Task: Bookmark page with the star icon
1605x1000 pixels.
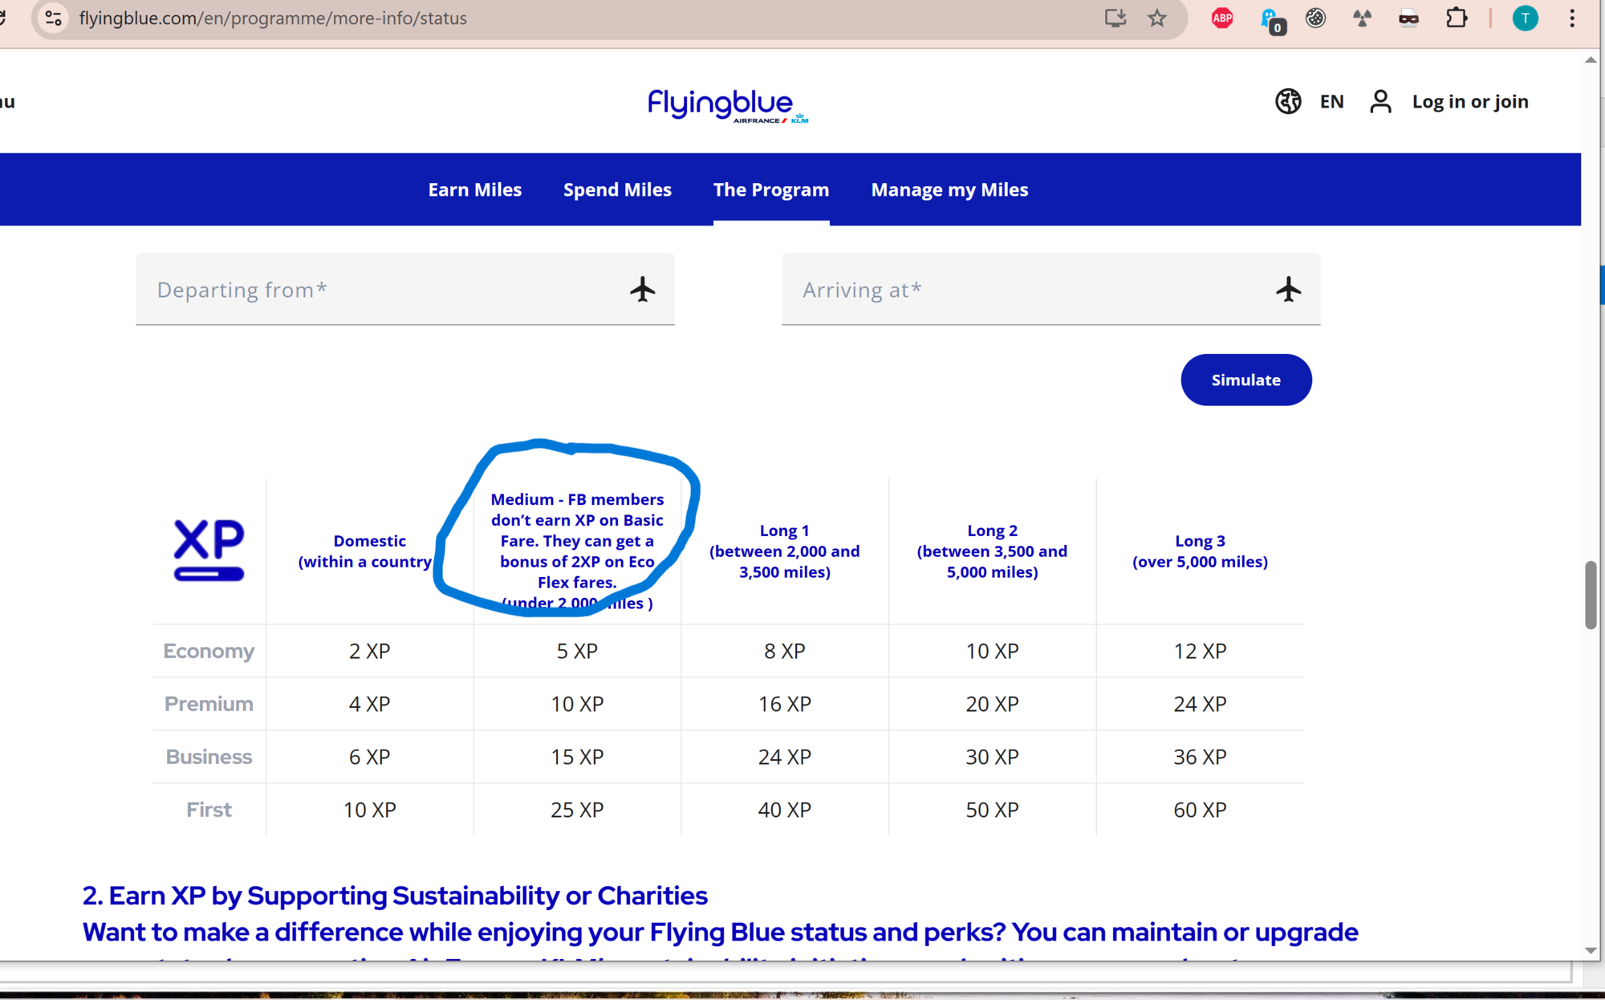Action: (1156, 18)
